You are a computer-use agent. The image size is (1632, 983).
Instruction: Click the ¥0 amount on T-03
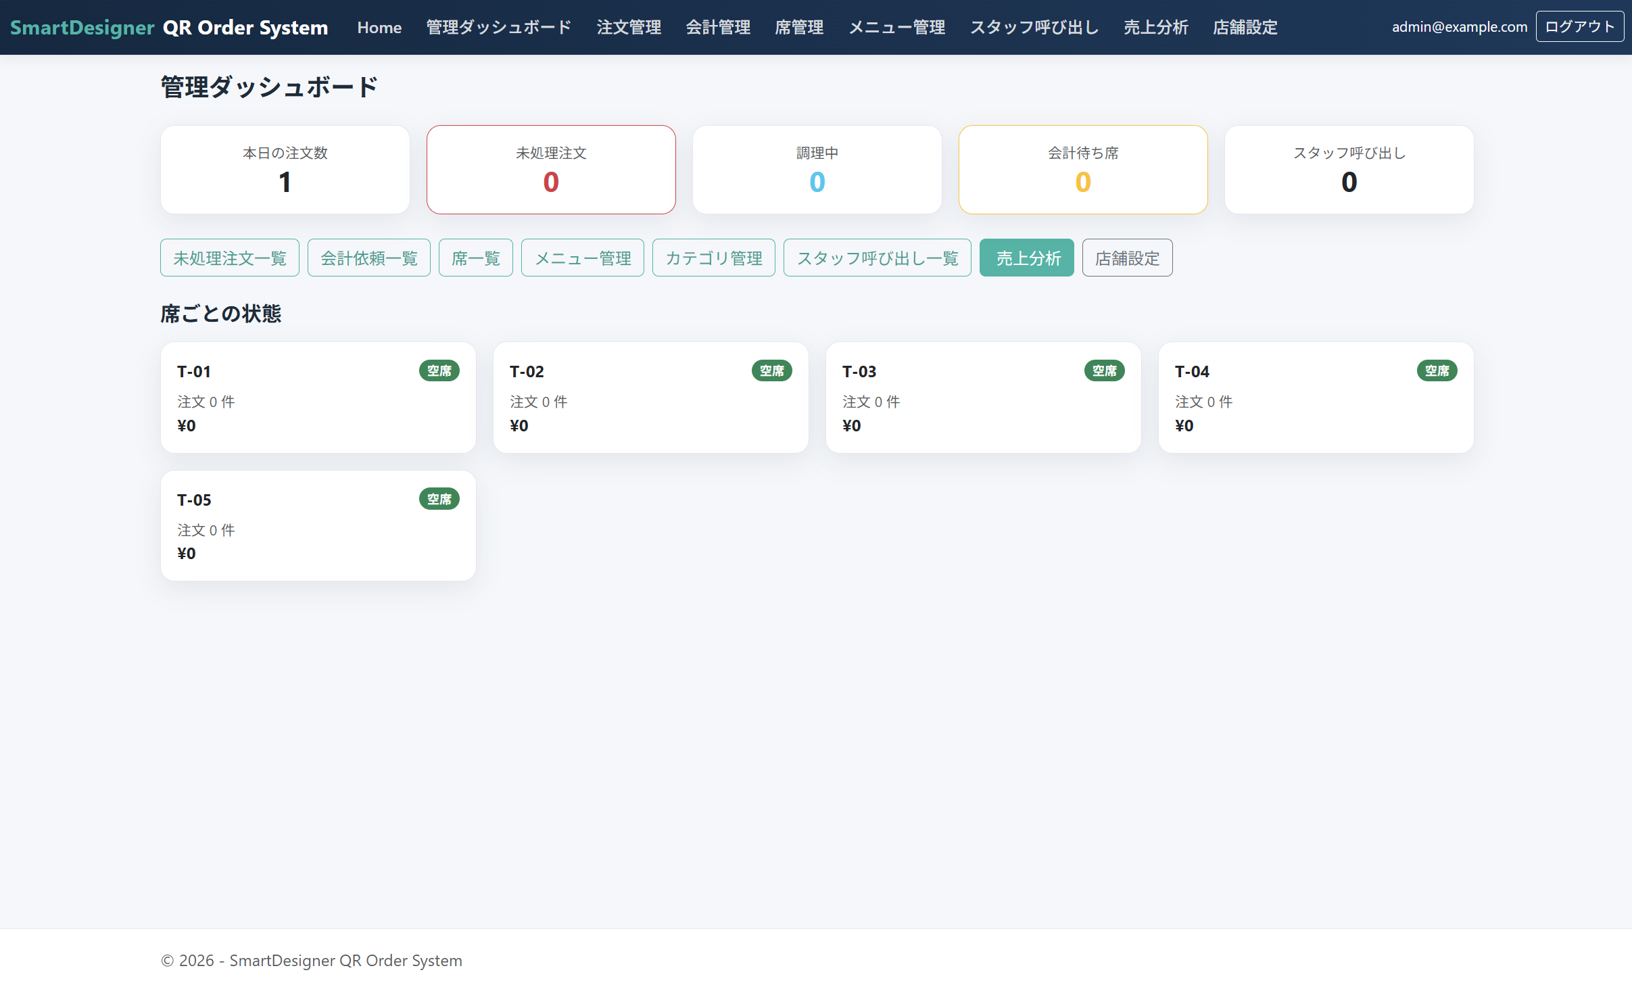pos(852,425)
